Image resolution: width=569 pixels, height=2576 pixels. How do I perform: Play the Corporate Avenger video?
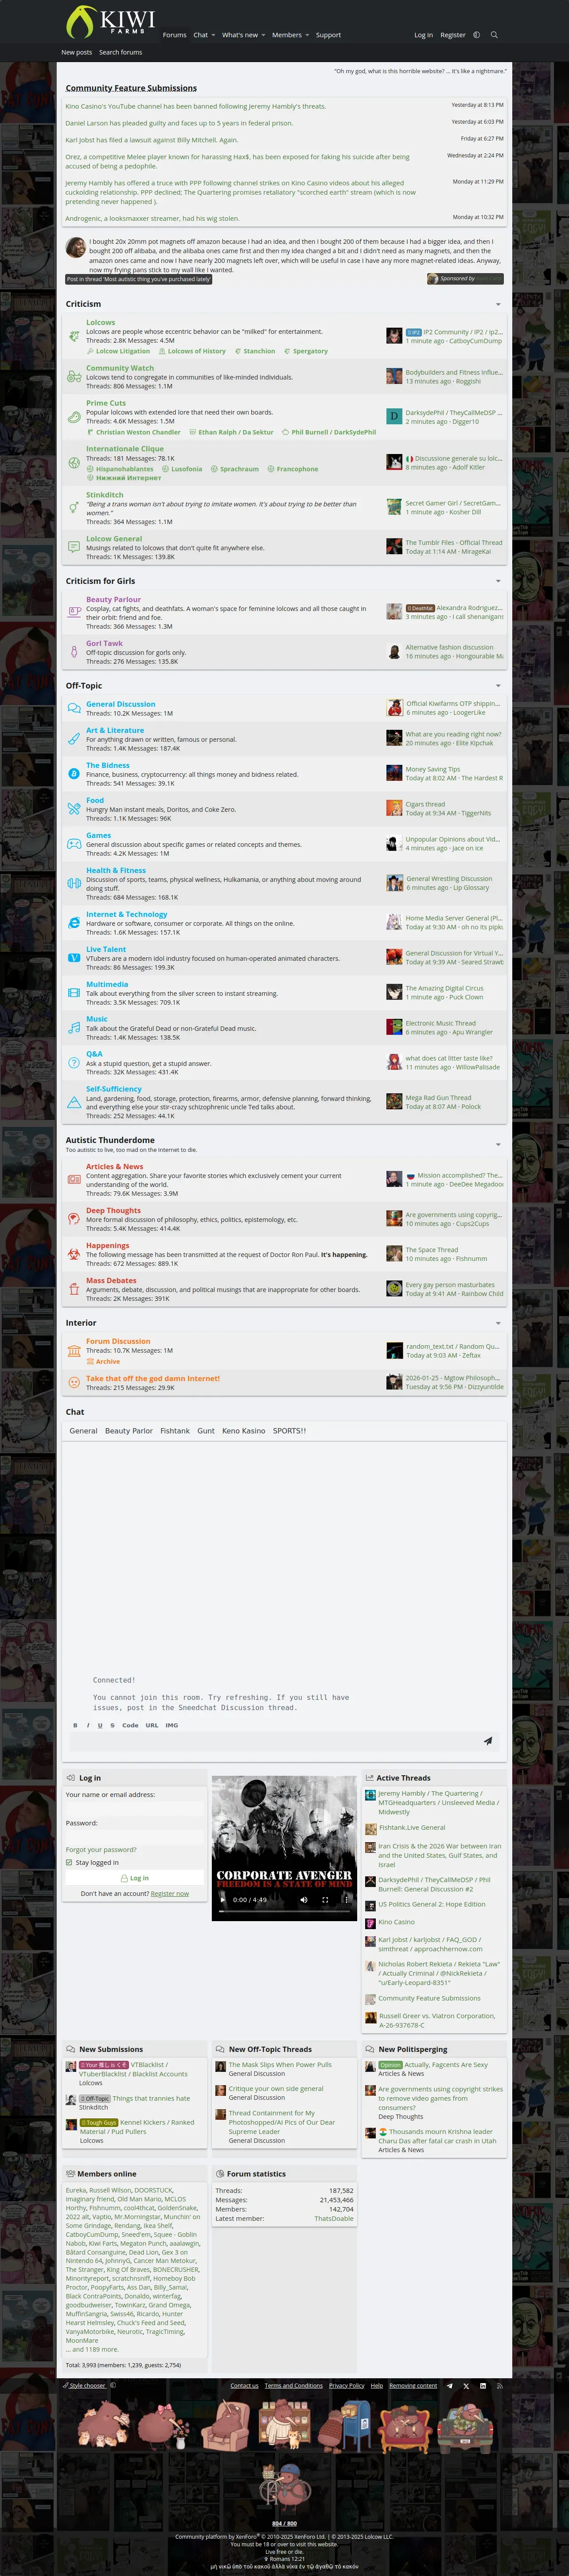[x=223, y=1899]
